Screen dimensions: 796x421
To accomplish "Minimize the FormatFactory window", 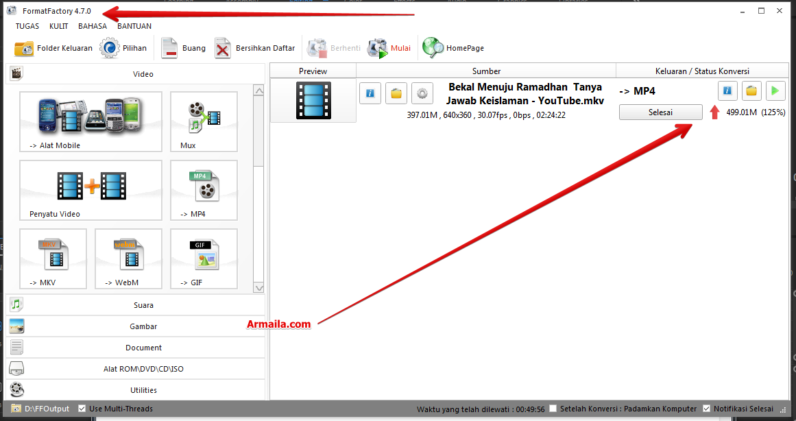I will pyautogui.click(x=743, y=11).
